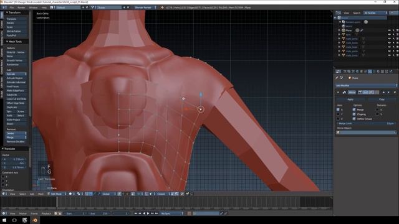Open the Render menu
This screenshot has height=224, width=399.
pyautogui.click(x=21, y=7)
